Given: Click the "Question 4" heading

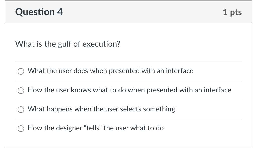Looking at the screenshot, I should click(x=39, y=12).
